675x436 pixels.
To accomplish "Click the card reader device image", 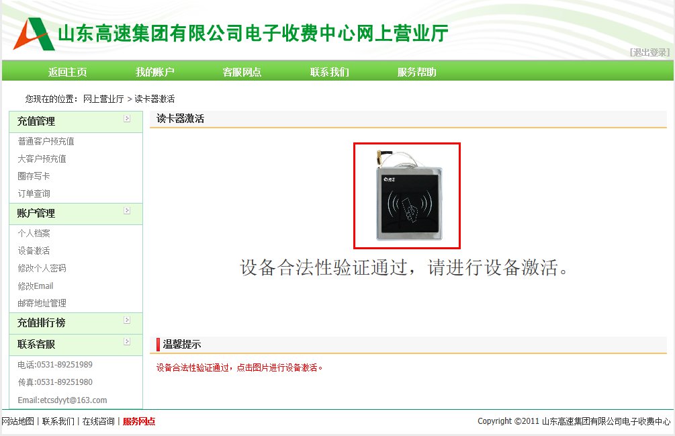I will (407, 196).
